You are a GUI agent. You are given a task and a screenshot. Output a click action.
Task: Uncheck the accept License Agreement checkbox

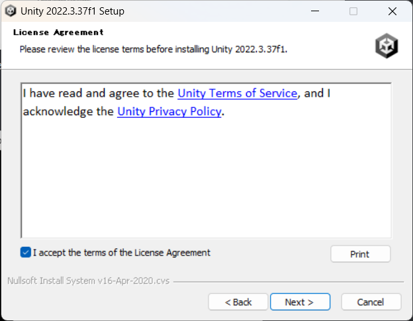tap(26, 252)
